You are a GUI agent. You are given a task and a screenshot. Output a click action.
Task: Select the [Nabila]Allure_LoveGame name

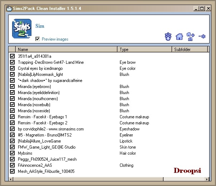(39, 141)
